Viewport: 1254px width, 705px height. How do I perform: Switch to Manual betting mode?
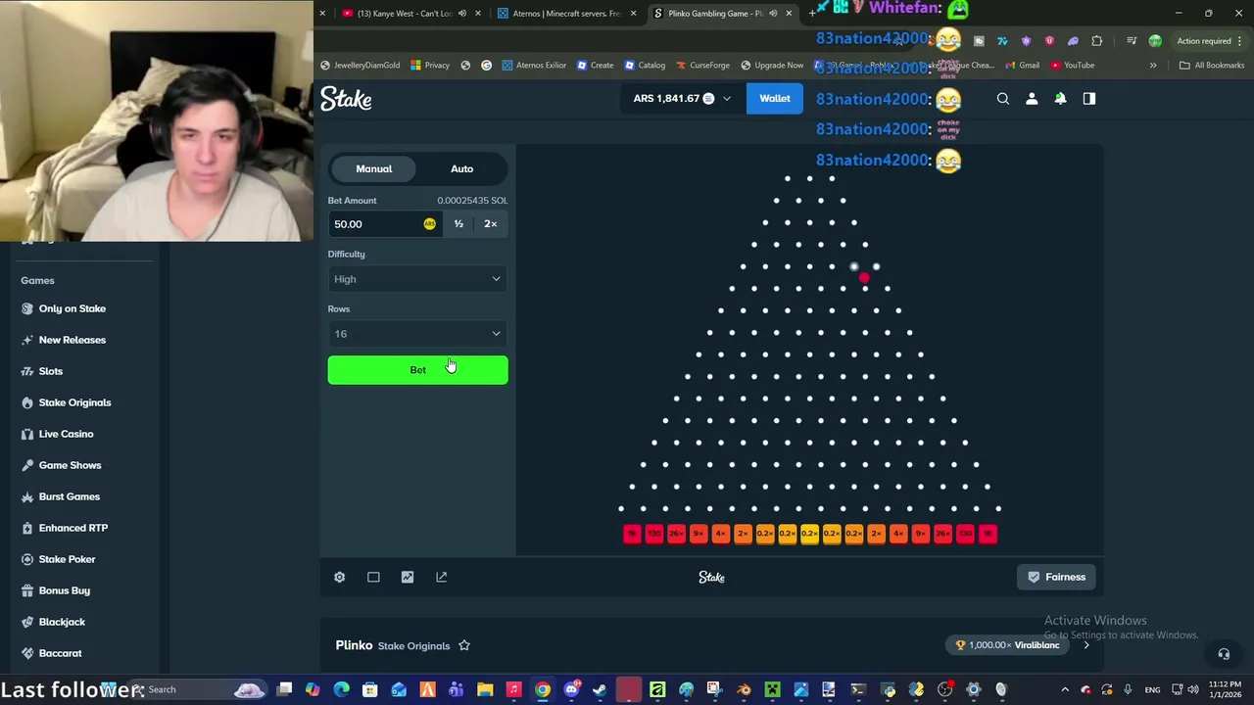[373, 168]
